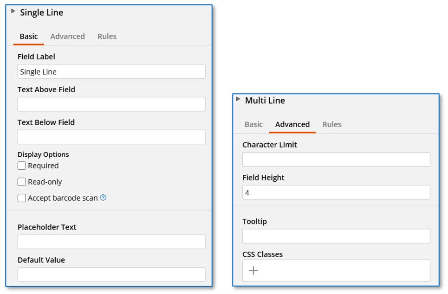Image resolution: width=448 pixels, height=294 pixels.
Task: Switch to the Advanced tab for Single Line
Action: [67, 36]
